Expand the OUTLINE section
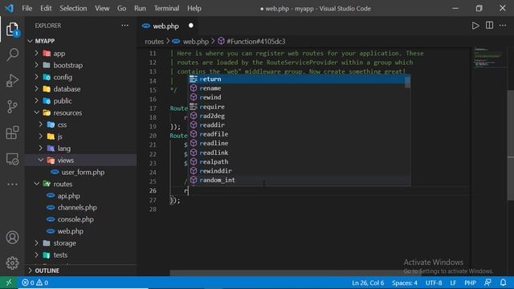 click(80, 271)
